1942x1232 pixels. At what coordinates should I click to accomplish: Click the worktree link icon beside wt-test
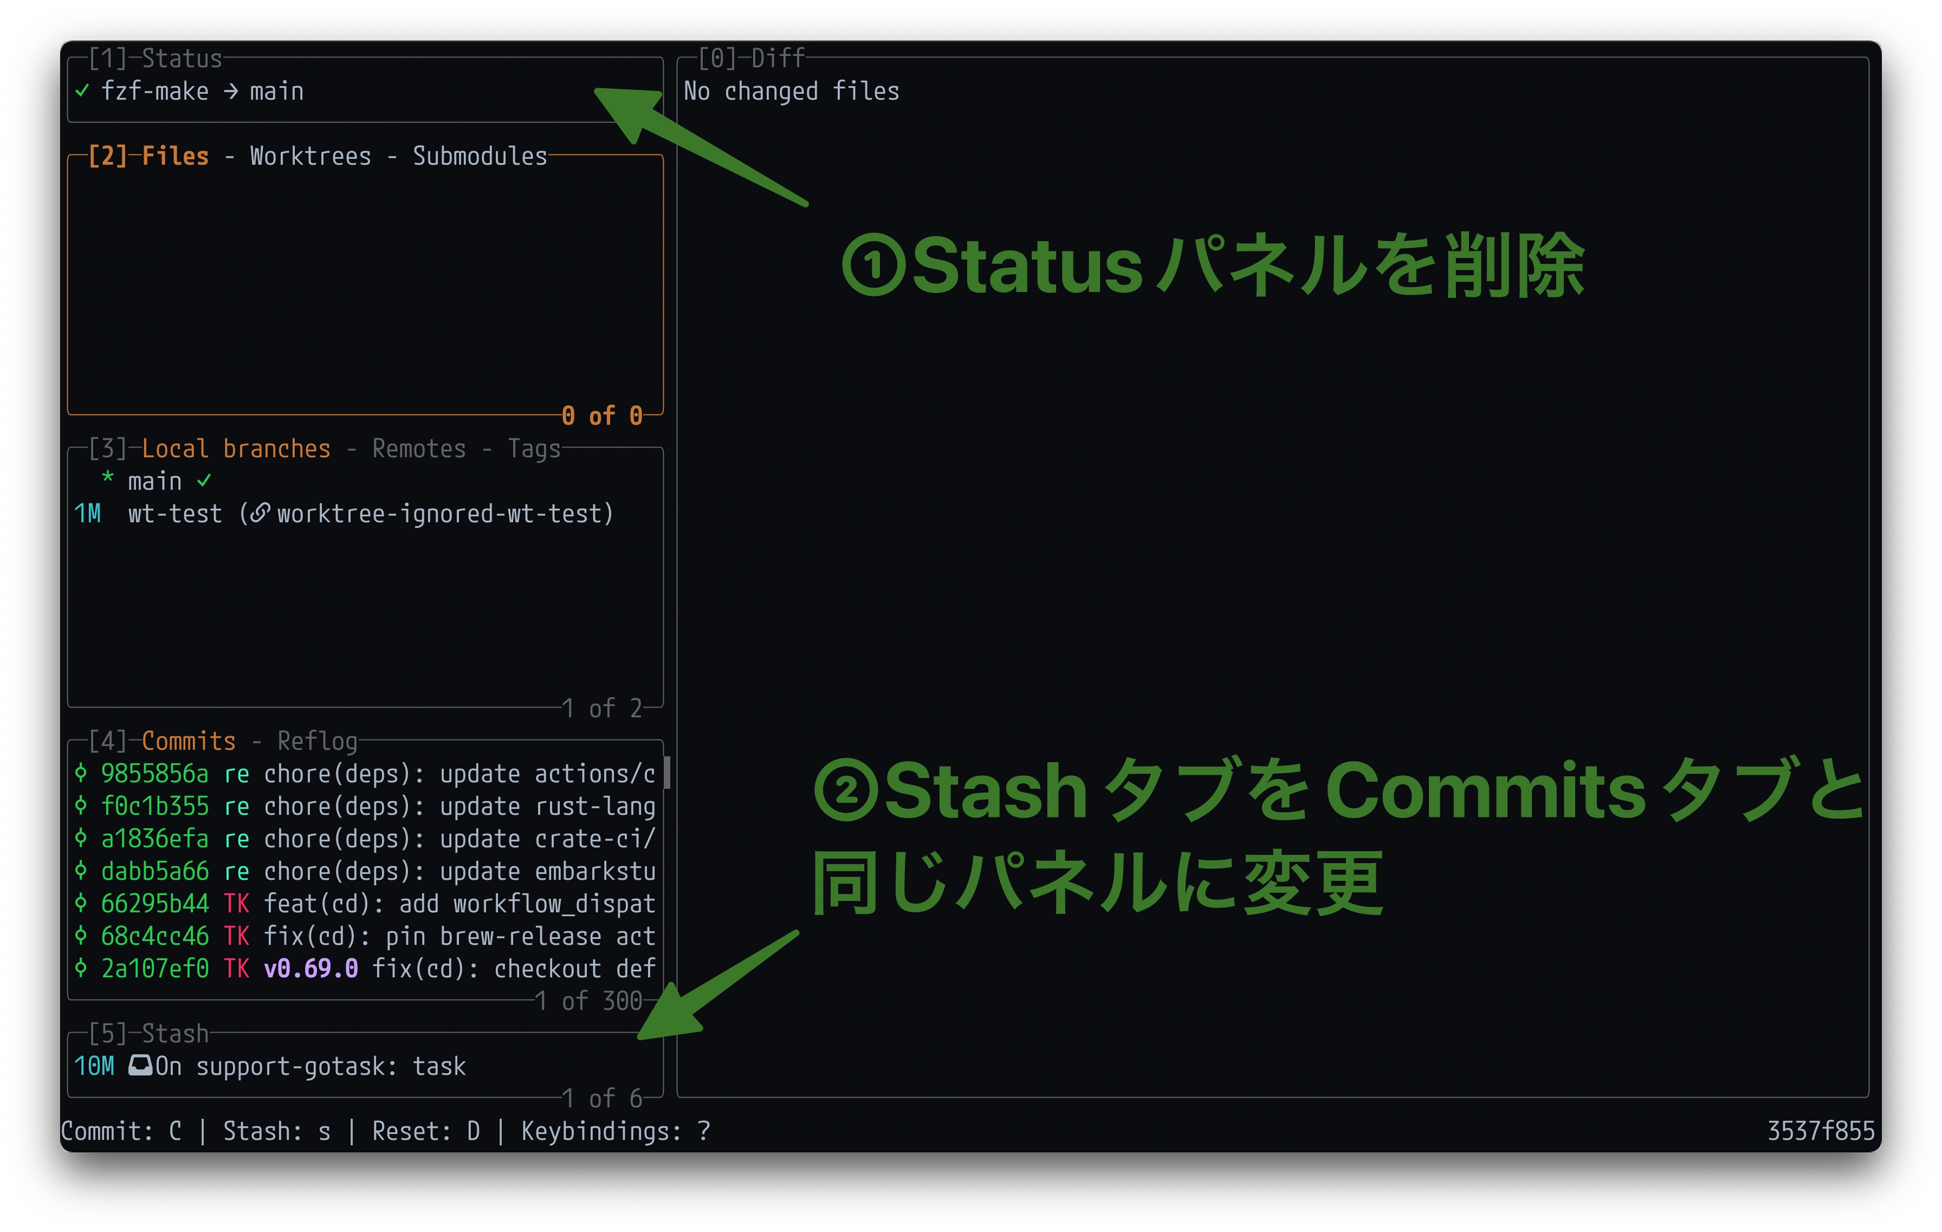coord(260,513)
